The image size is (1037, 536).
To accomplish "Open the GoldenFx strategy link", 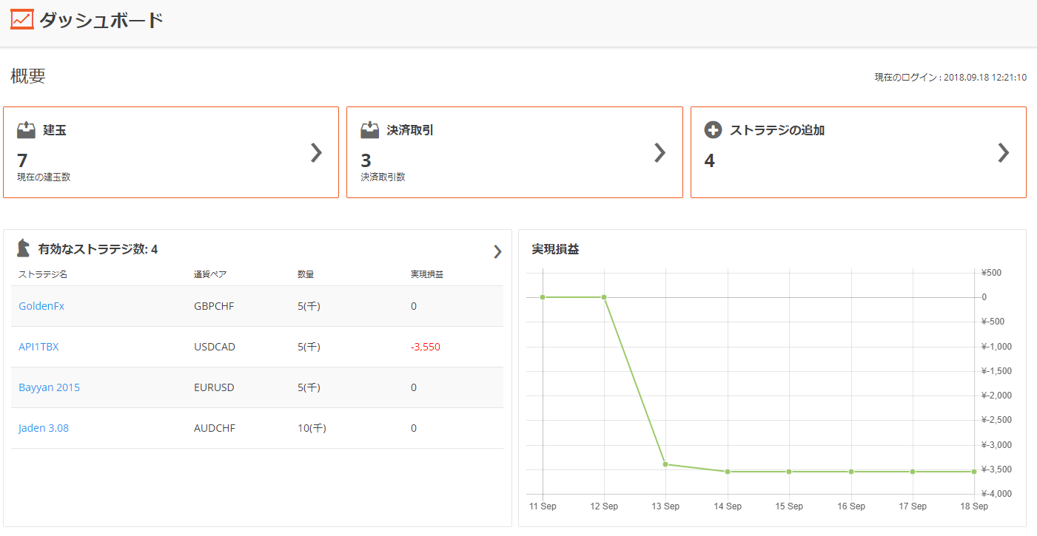I will pos(41,306).
